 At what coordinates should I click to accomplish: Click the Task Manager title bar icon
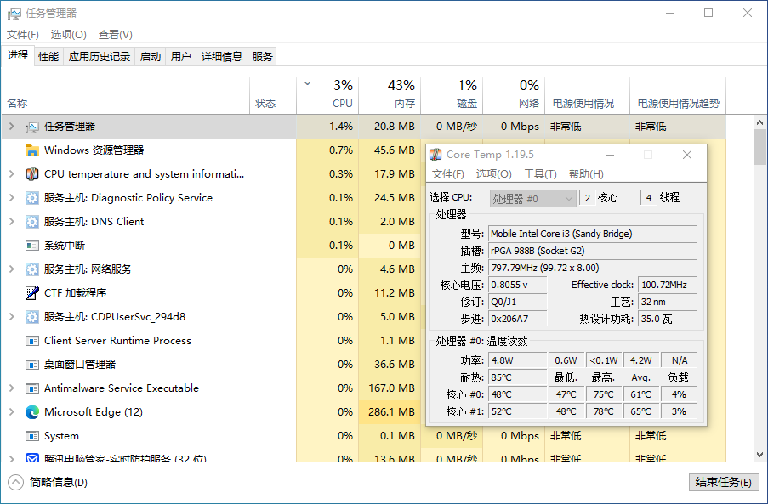[x=14, y=14]
